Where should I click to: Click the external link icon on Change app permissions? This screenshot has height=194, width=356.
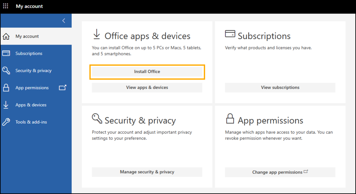pos(306,171)
